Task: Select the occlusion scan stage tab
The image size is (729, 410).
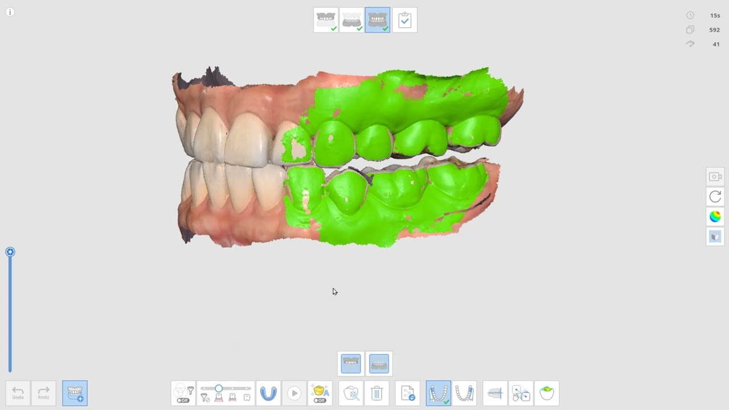Action: pyautogui.click(x=378, y=20)
